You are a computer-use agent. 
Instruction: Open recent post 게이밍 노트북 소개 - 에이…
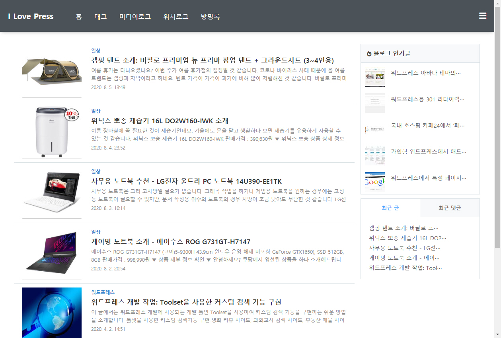(404, 258)
